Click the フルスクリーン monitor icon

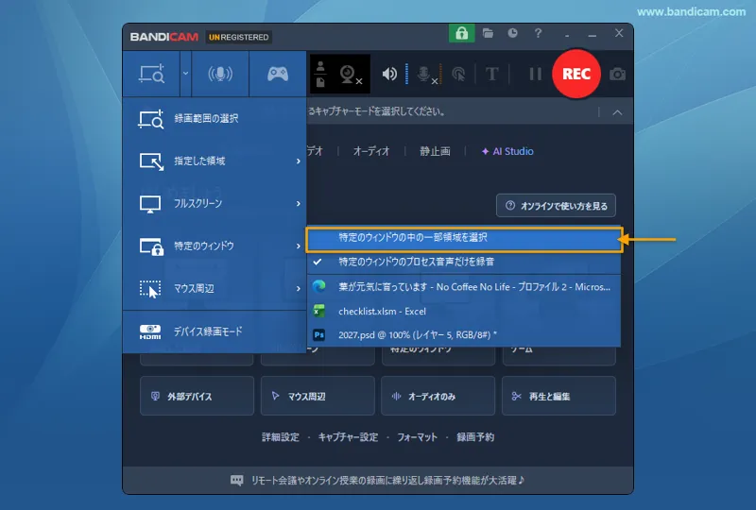click(x=150, y=204)
